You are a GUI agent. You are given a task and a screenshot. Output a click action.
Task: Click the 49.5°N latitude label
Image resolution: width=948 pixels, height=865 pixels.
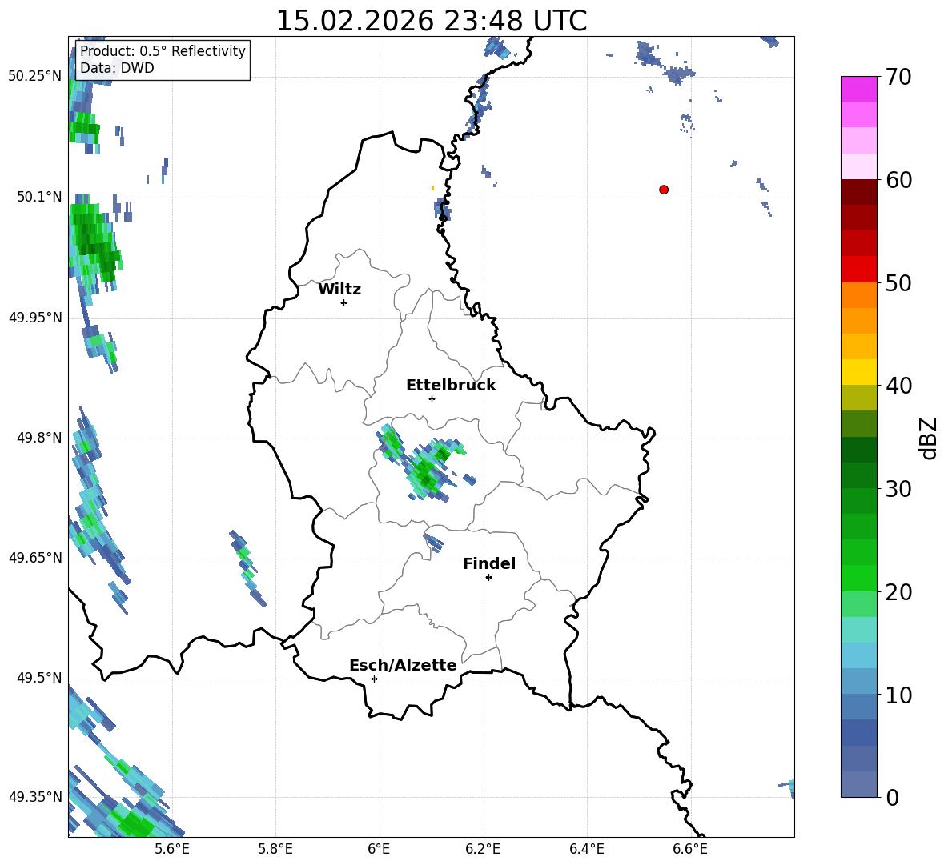(39, 678)
